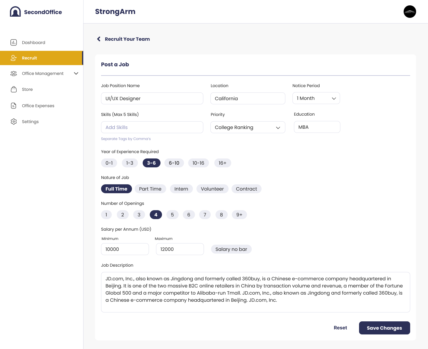
Task: Set number of openings to 8
Action: pyautogui.click(x=221, y=215)
